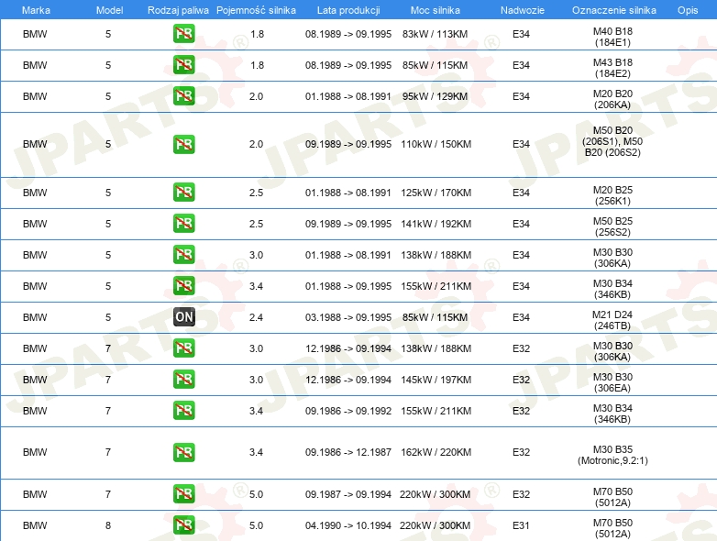717x541 pixels.
Task: Click the petrol icon in the M30 B35 row
Action: pos(183,452)
